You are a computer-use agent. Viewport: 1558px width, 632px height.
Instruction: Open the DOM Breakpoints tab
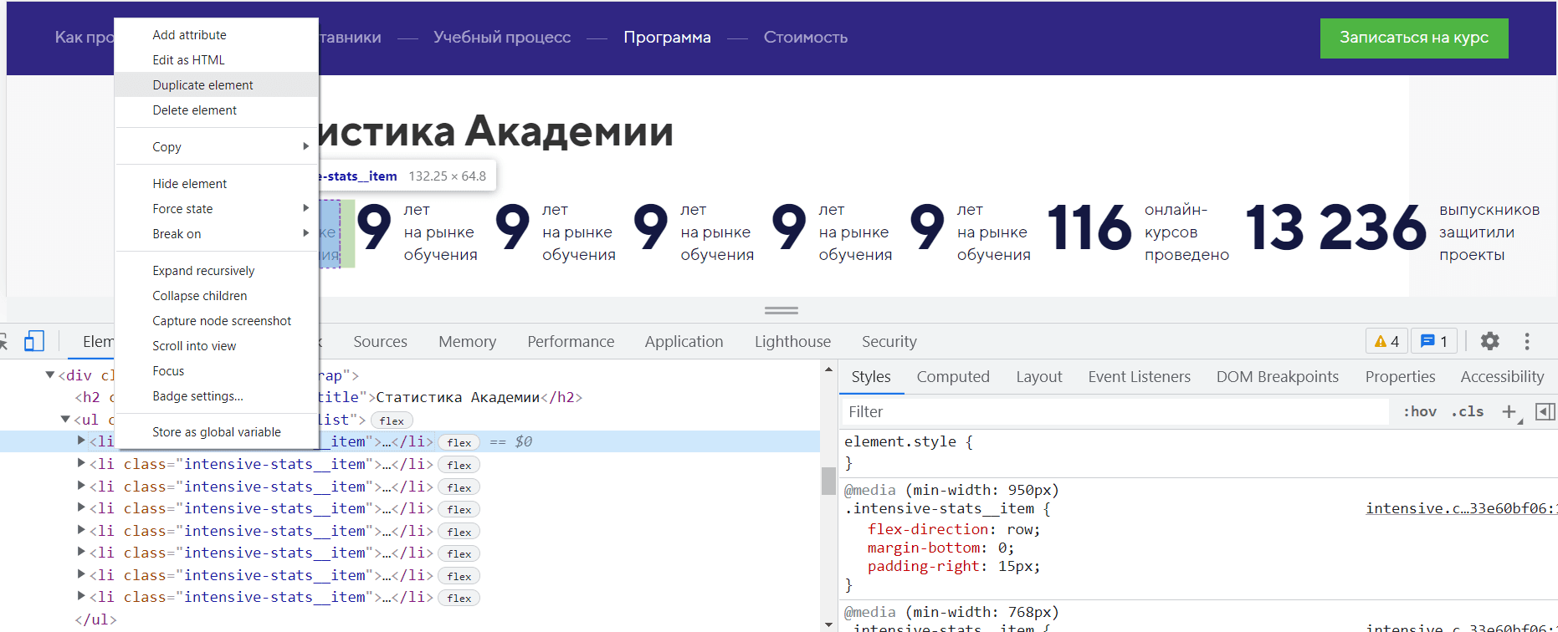coord(1277,377)
